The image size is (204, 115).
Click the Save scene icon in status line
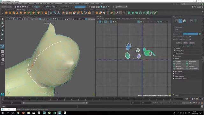pos(20,7)
